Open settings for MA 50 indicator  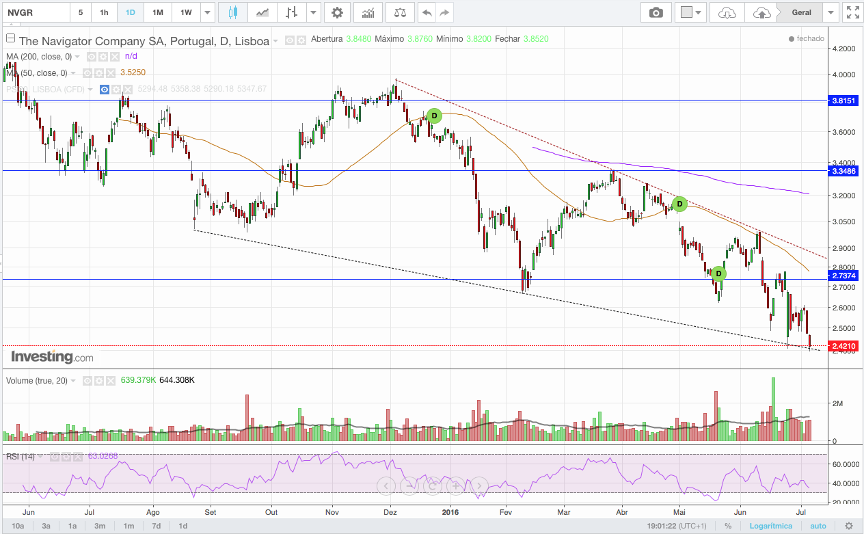click(x=99, y=73)
